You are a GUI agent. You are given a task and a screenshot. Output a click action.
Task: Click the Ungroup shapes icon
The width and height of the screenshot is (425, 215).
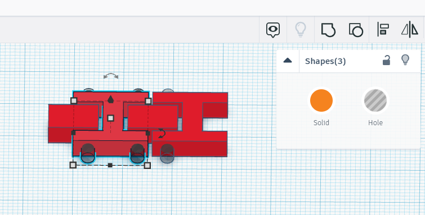[356, 30]
